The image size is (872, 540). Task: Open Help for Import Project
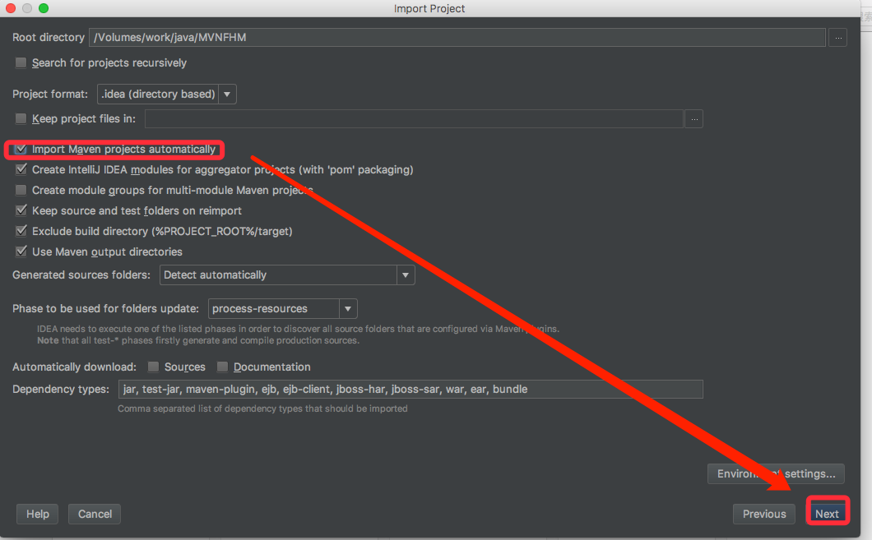[38, 514]
